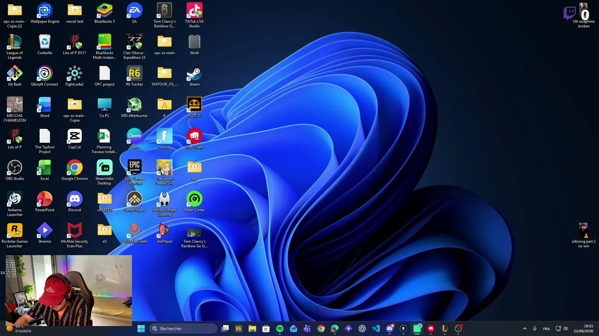This screenshot has height=336, width=599.
Task: Open the Razer Cortex desktop shortcut
Action: pyautogui.click(x=194, y=202)
